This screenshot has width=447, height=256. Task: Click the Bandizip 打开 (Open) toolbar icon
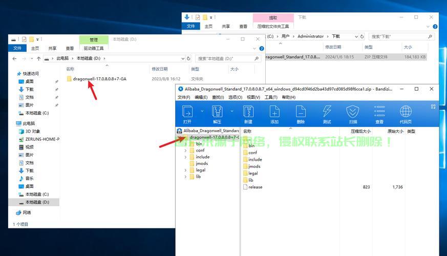[x=187, y=114]
